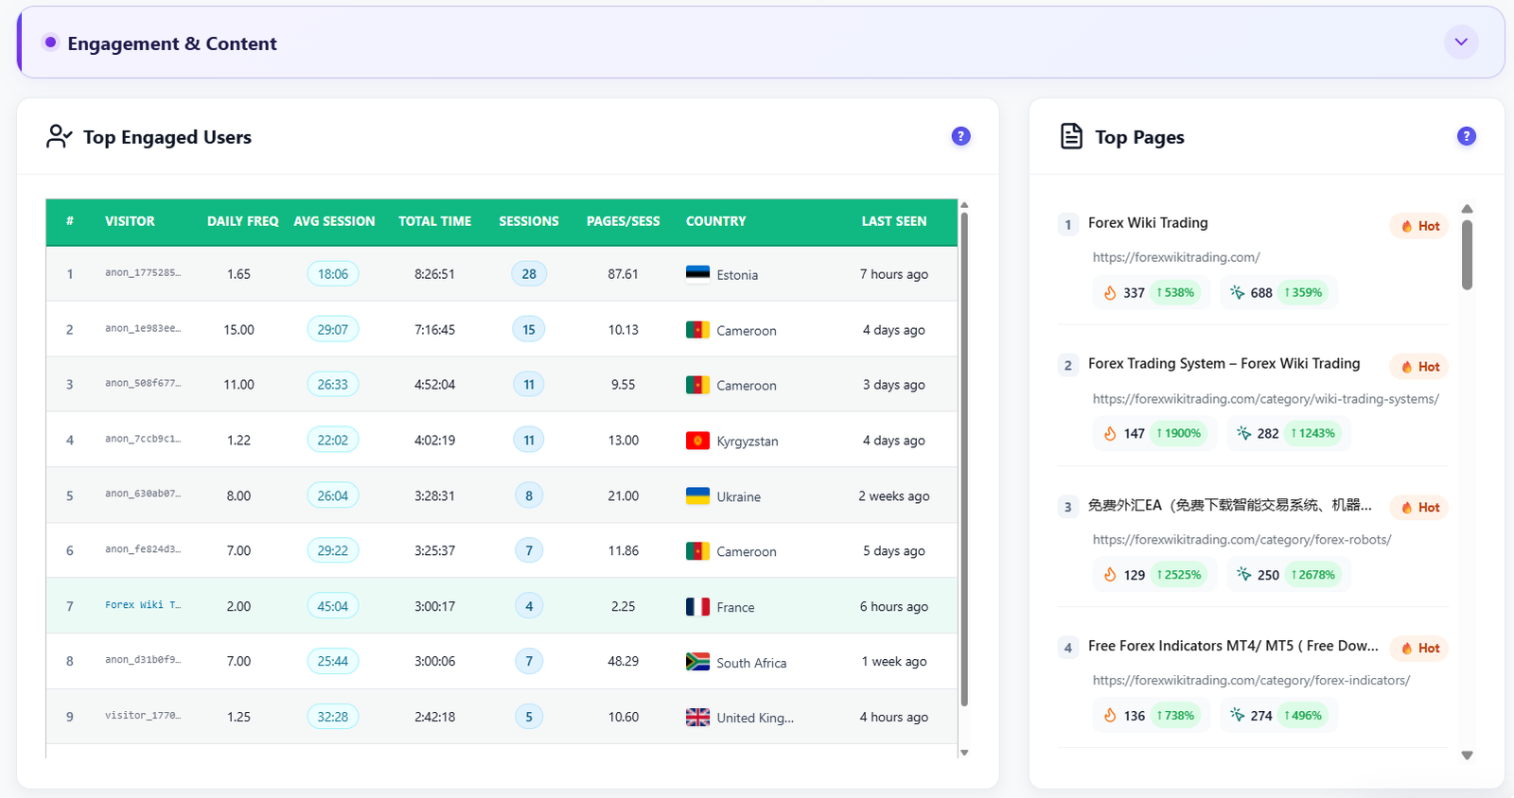Sort table by AVG SESSION column
This screenshot has height=798, width=1514.
[x=334, y=221]
